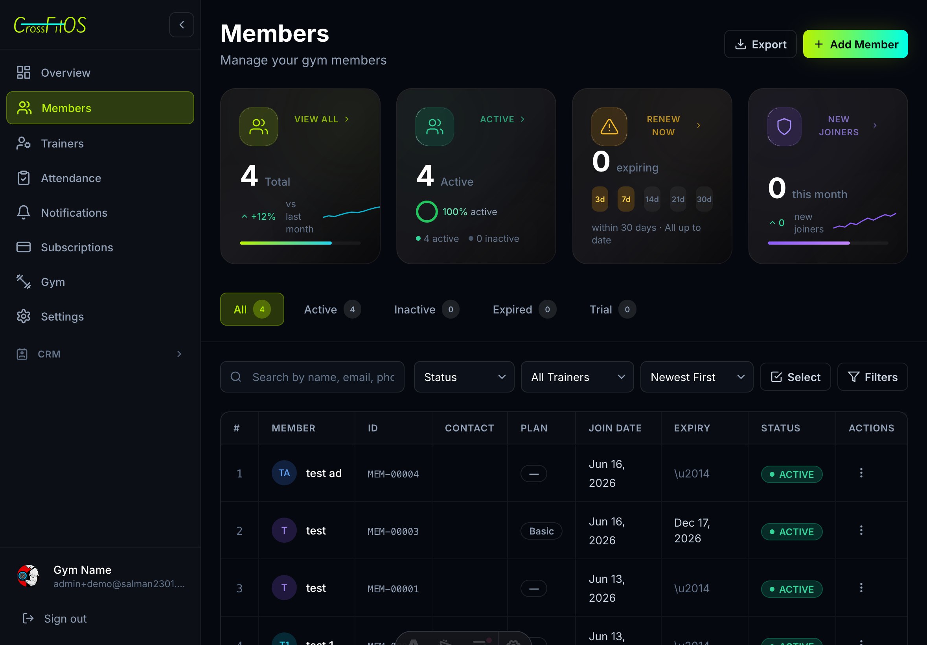Open the Attendance page
The image size is (927, 645).
click(x=100, y=178)
